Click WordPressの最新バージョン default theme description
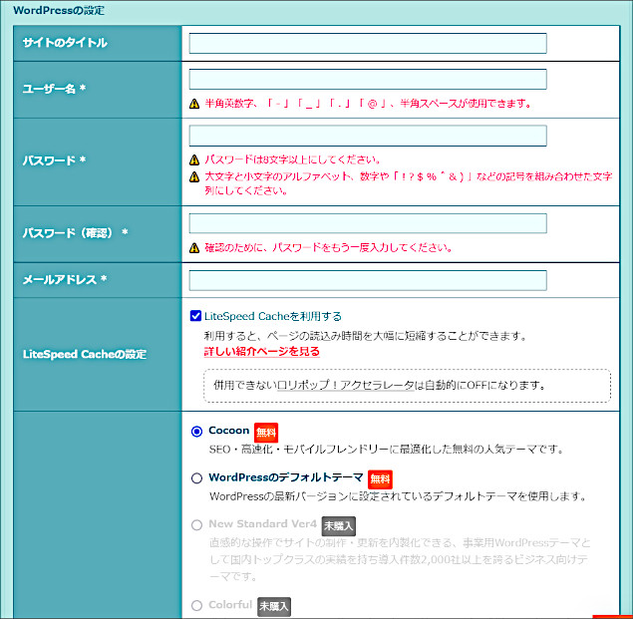633x619 pixels. 398,496
